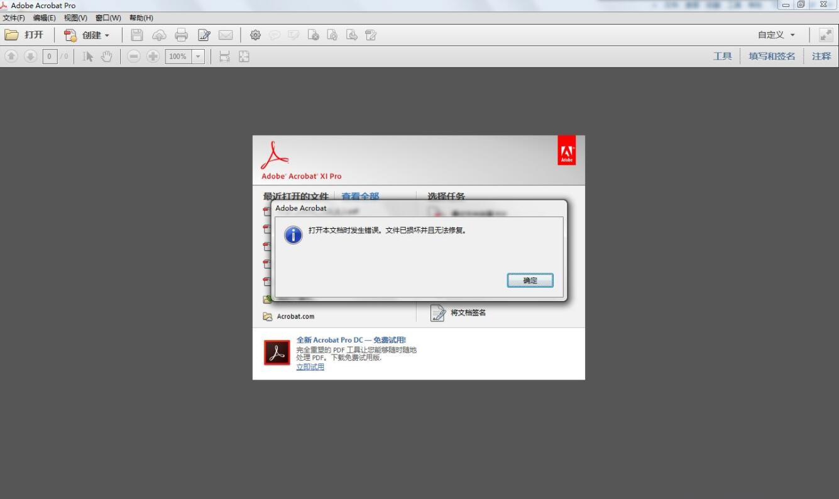Screen dimensions: 839x499
Task: Open the 帮助(H) menu
Action: click(x=141, y=18)
